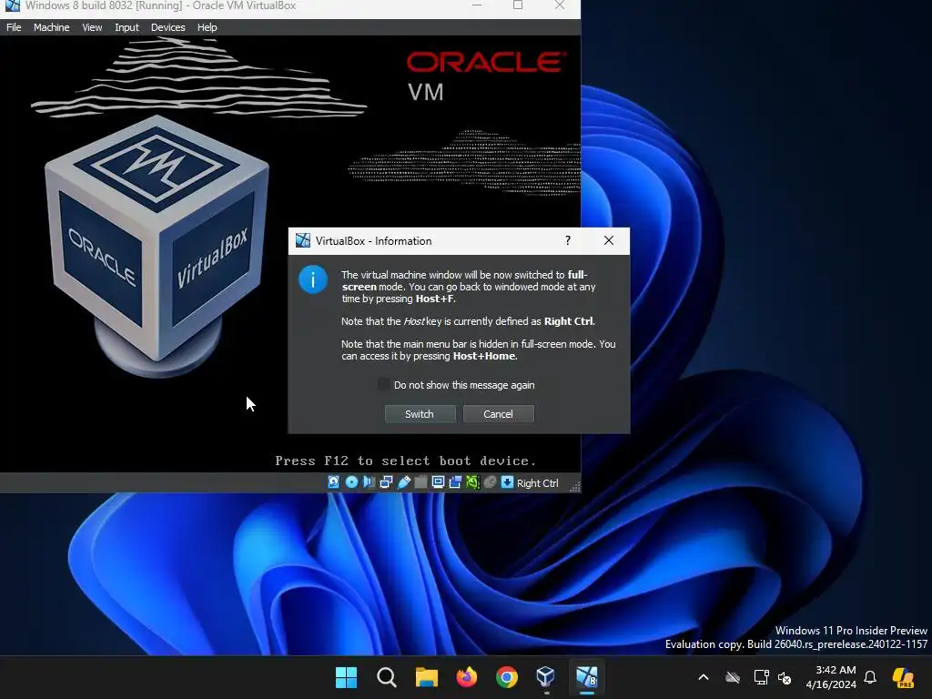Click the recording status icon
Screen dimensions: 932x699
point(455,482)
